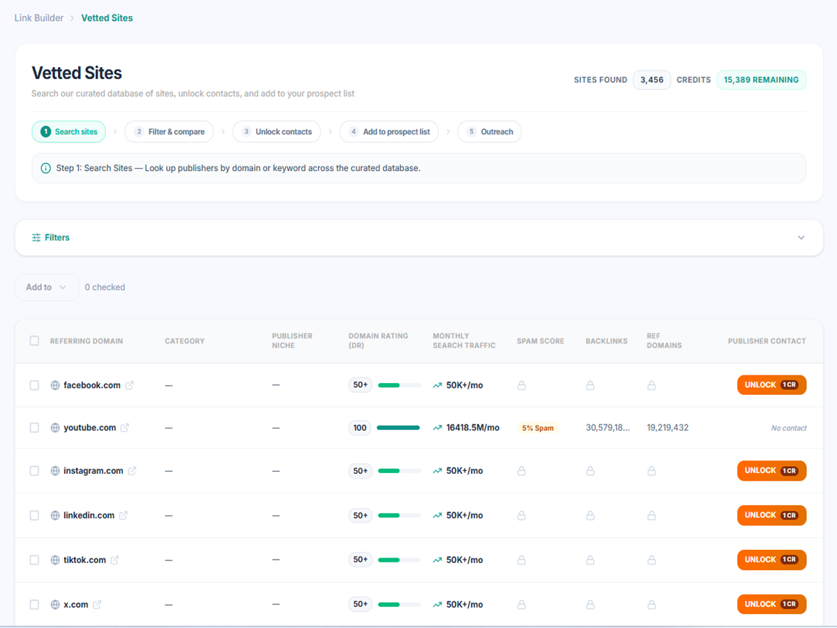Image resolution: width=837 pixels, height=628 pixels.
Task: Click globe icon beside linkedin.com
Action: pyautogui.click(x=55, y=516)
